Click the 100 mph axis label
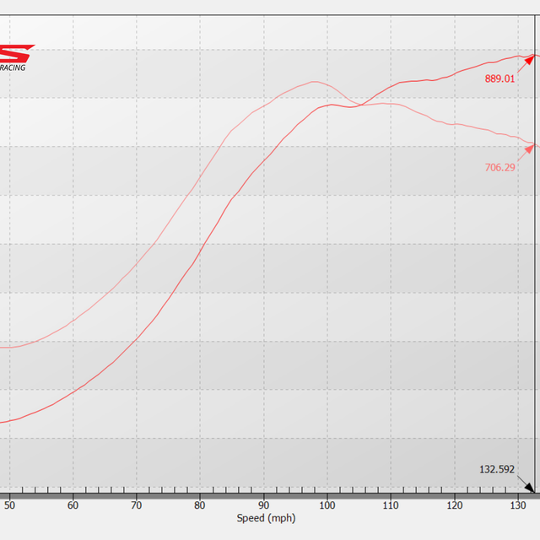Image resolution: width=540 pixels, height=540 pixels. click(327, 505)
